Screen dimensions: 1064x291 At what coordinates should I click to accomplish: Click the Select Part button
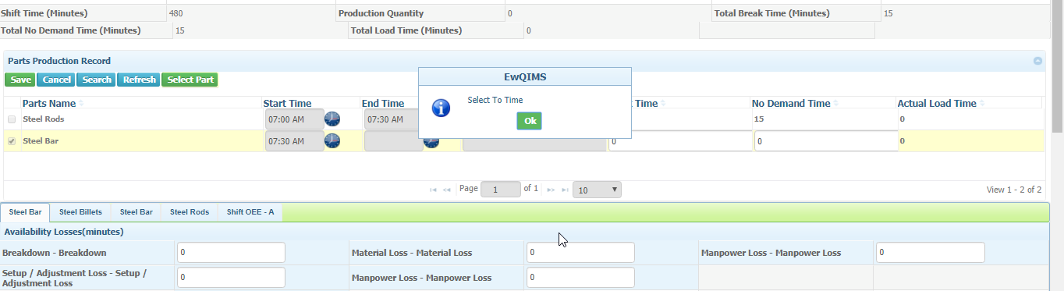190,80
